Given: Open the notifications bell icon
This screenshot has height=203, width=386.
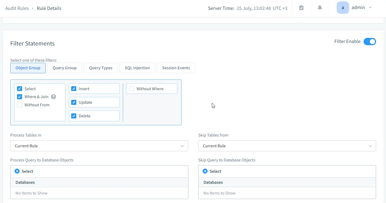Looking at the screenshot, I should [320, 8].
